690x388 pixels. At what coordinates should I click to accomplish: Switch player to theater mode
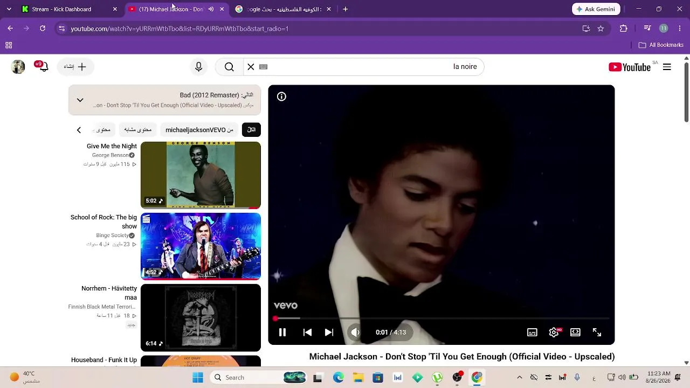tap(575, 332)
